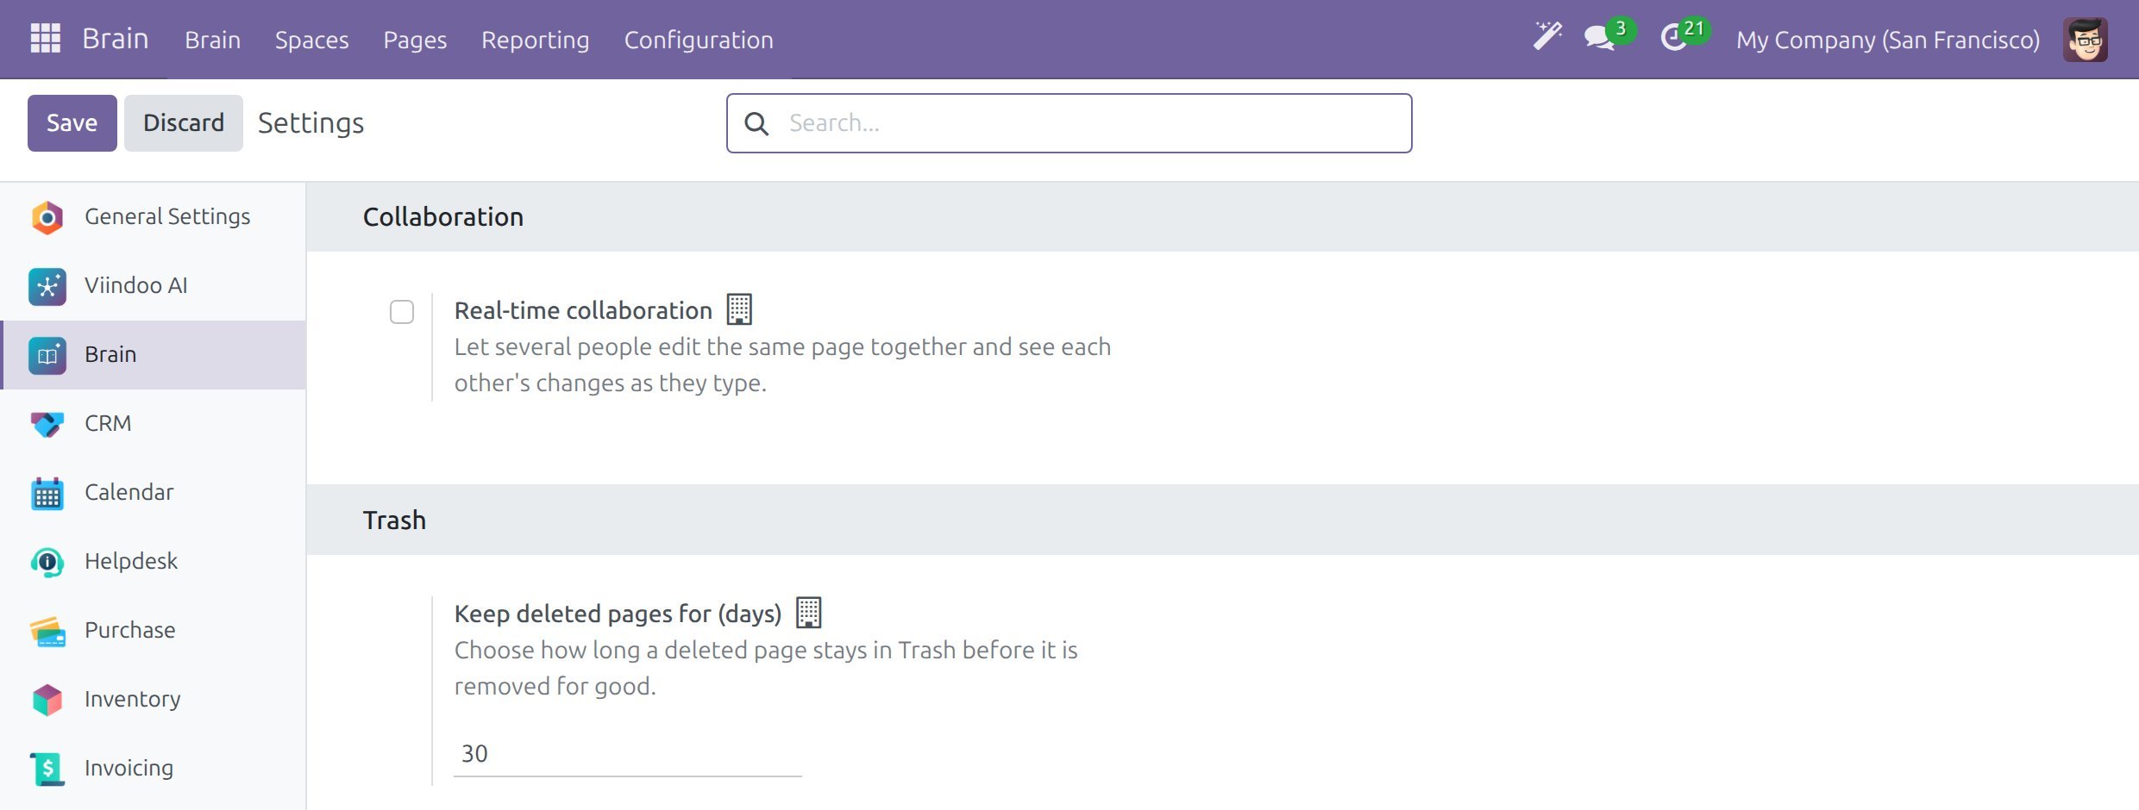The width and height of the screenshot is (2139, 810).
Task: Focus the settings Search field
Action: [1069, 123]
